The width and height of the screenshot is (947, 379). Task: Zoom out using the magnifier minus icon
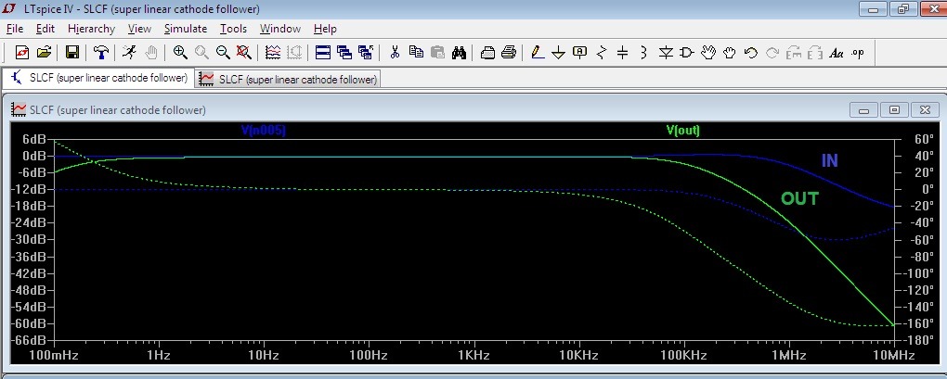pos(223,53)
